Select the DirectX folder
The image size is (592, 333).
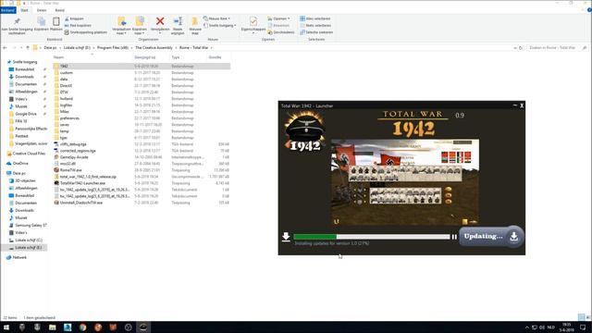click(66, 86)
